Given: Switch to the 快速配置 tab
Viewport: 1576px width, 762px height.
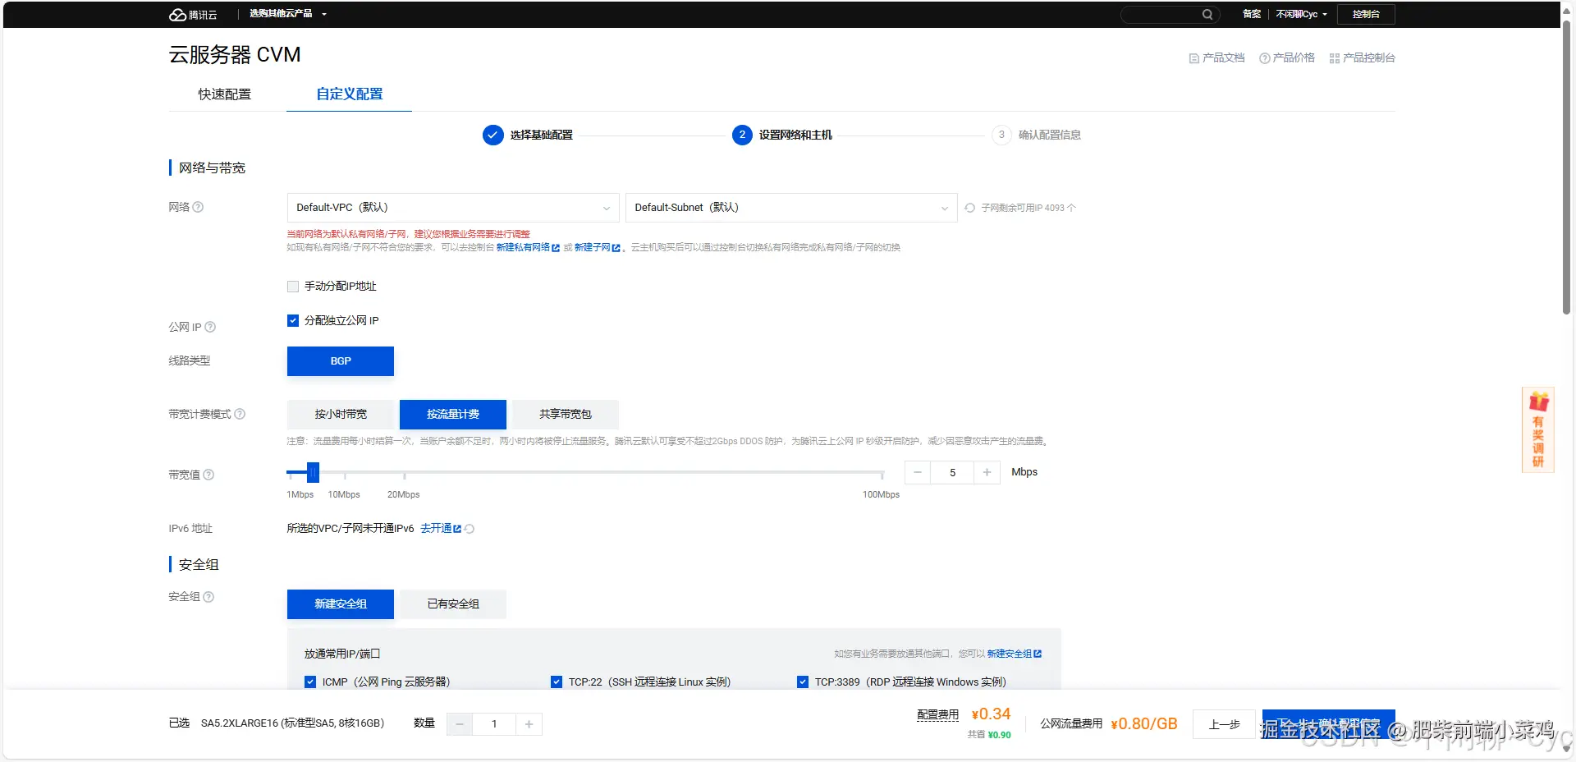Looking at the screenshot, I should tap(225, 94).
